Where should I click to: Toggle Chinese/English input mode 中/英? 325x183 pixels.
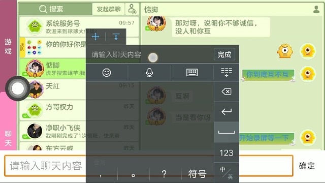[x=226, y=173]
